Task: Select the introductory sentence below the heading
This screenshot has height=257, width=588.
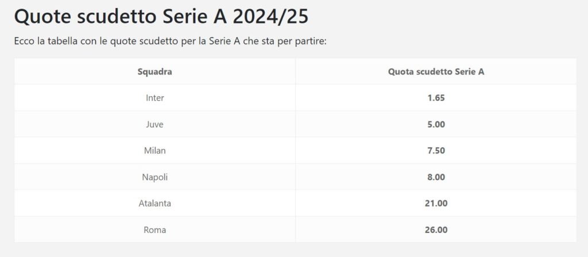Action: coord(171,41)
